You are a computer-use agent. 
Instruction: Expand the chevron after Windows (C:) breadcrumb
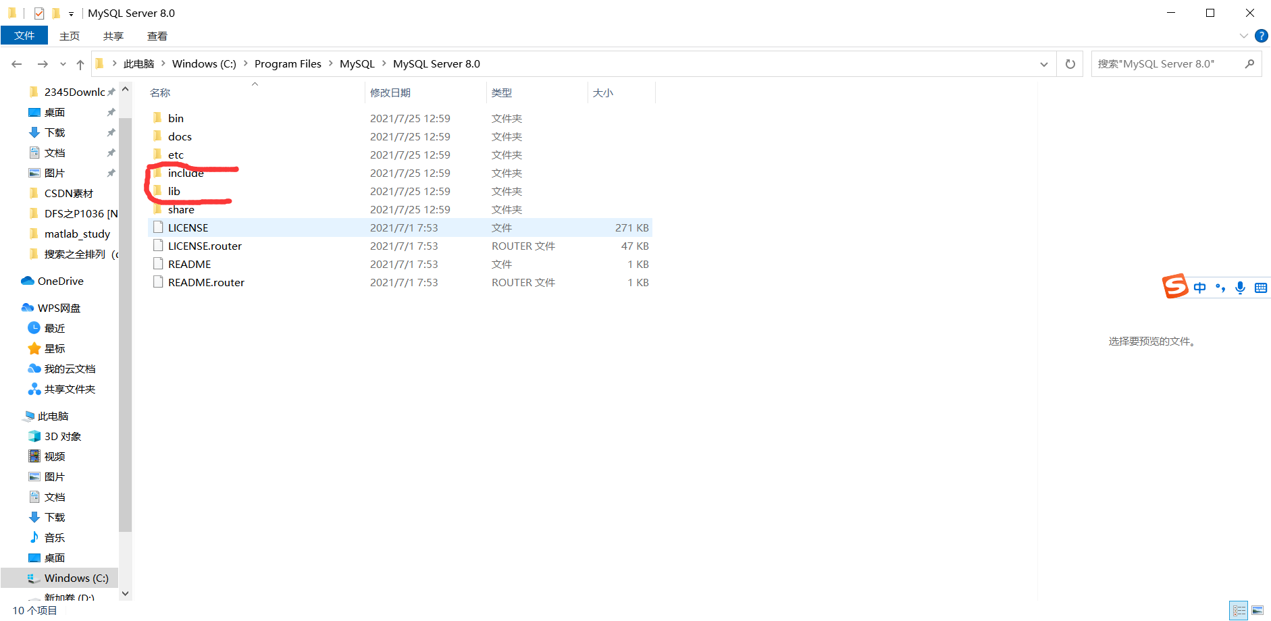point(246,63)
